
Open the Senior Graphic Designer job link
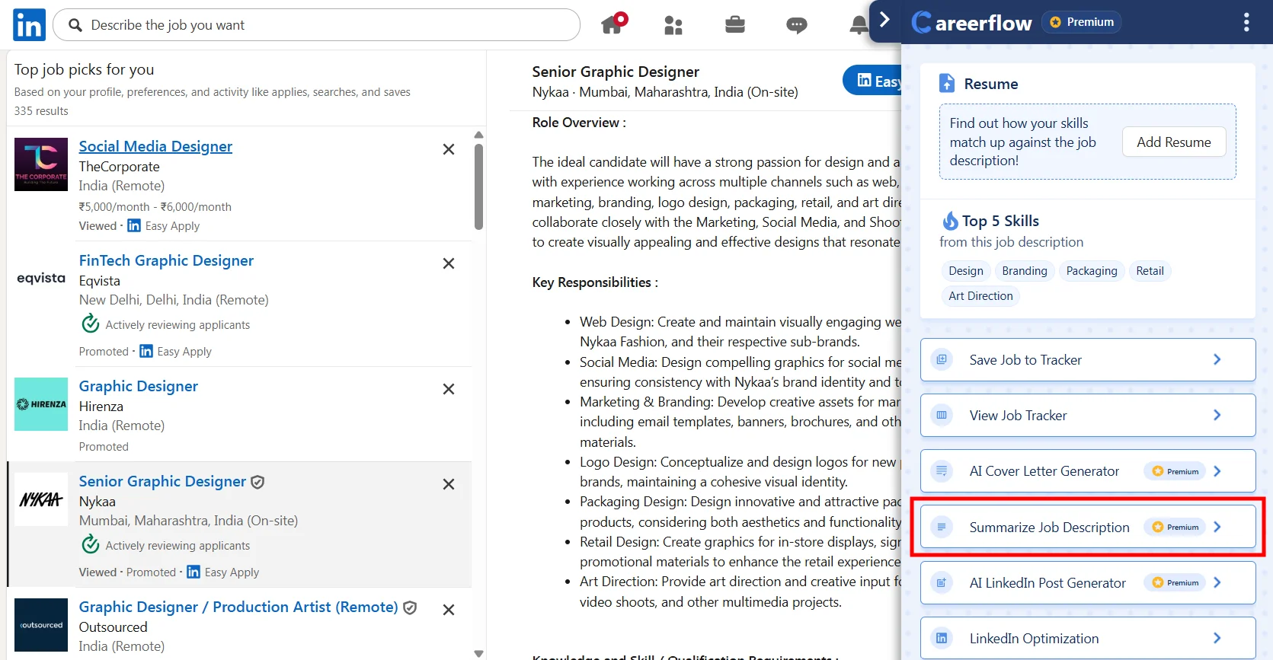(162, 481)
